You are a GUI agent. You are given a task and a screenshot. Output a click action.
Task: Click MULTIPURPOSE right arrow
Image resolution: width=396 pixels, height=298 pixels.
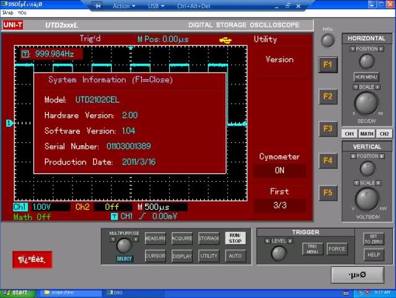[x=136, y=239]
